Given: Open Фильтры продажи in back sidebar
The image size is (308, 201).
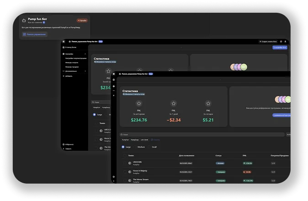Looking at the screenshot, I should coord(72,67).
